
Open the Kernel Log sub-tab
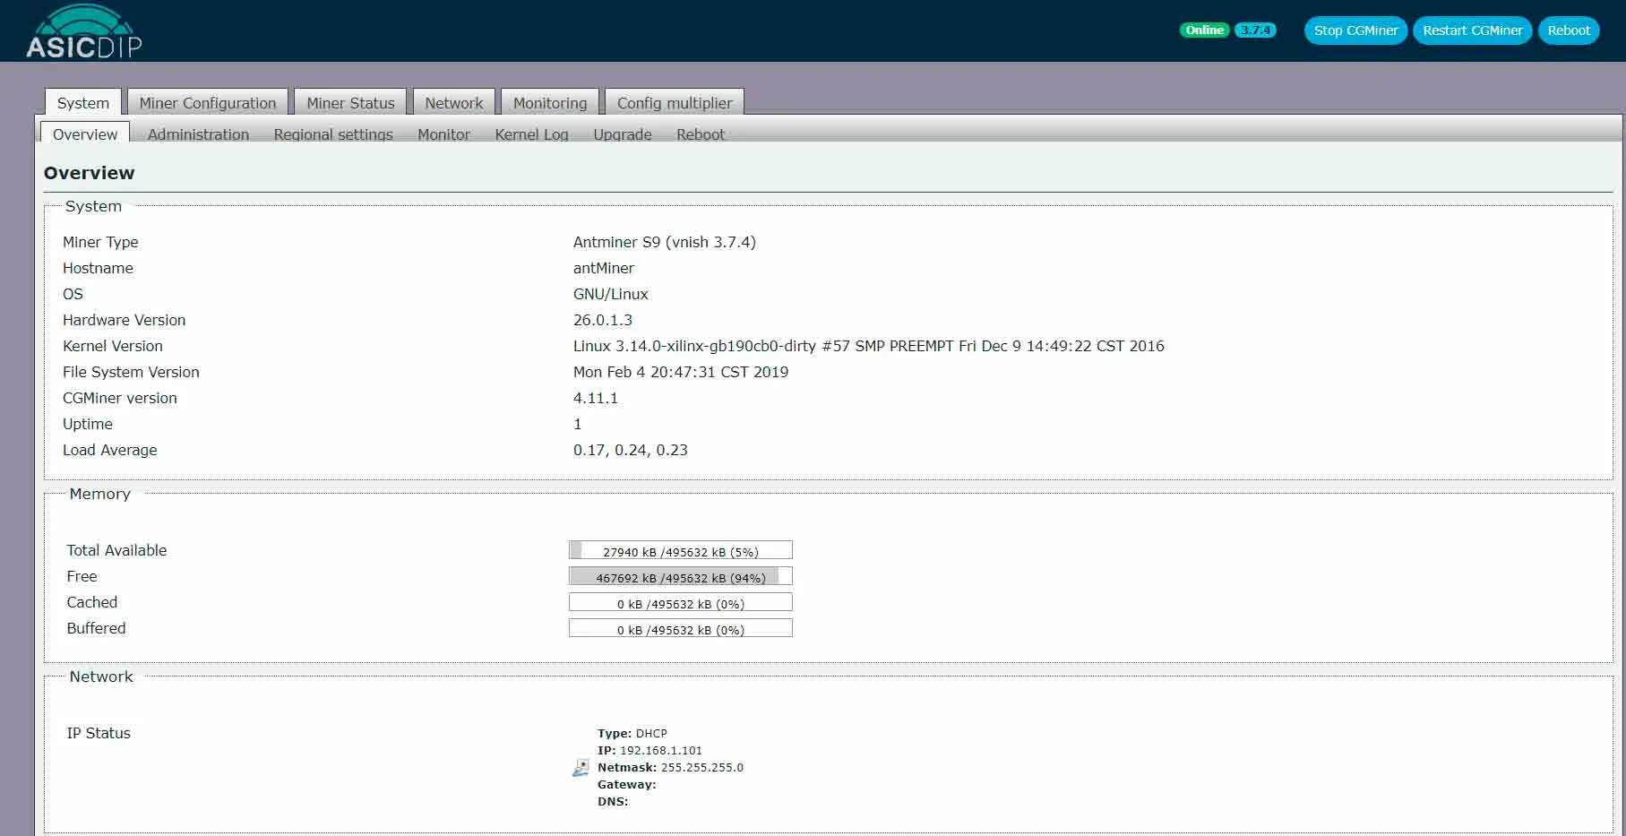531,134
